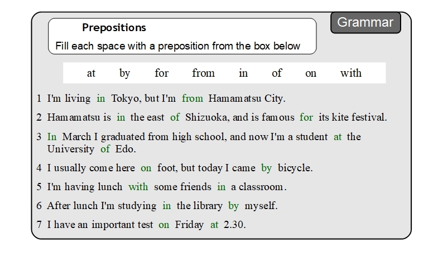Click the answer 'on' before 'Friday'
443x253 pixels.
[163, 225]
